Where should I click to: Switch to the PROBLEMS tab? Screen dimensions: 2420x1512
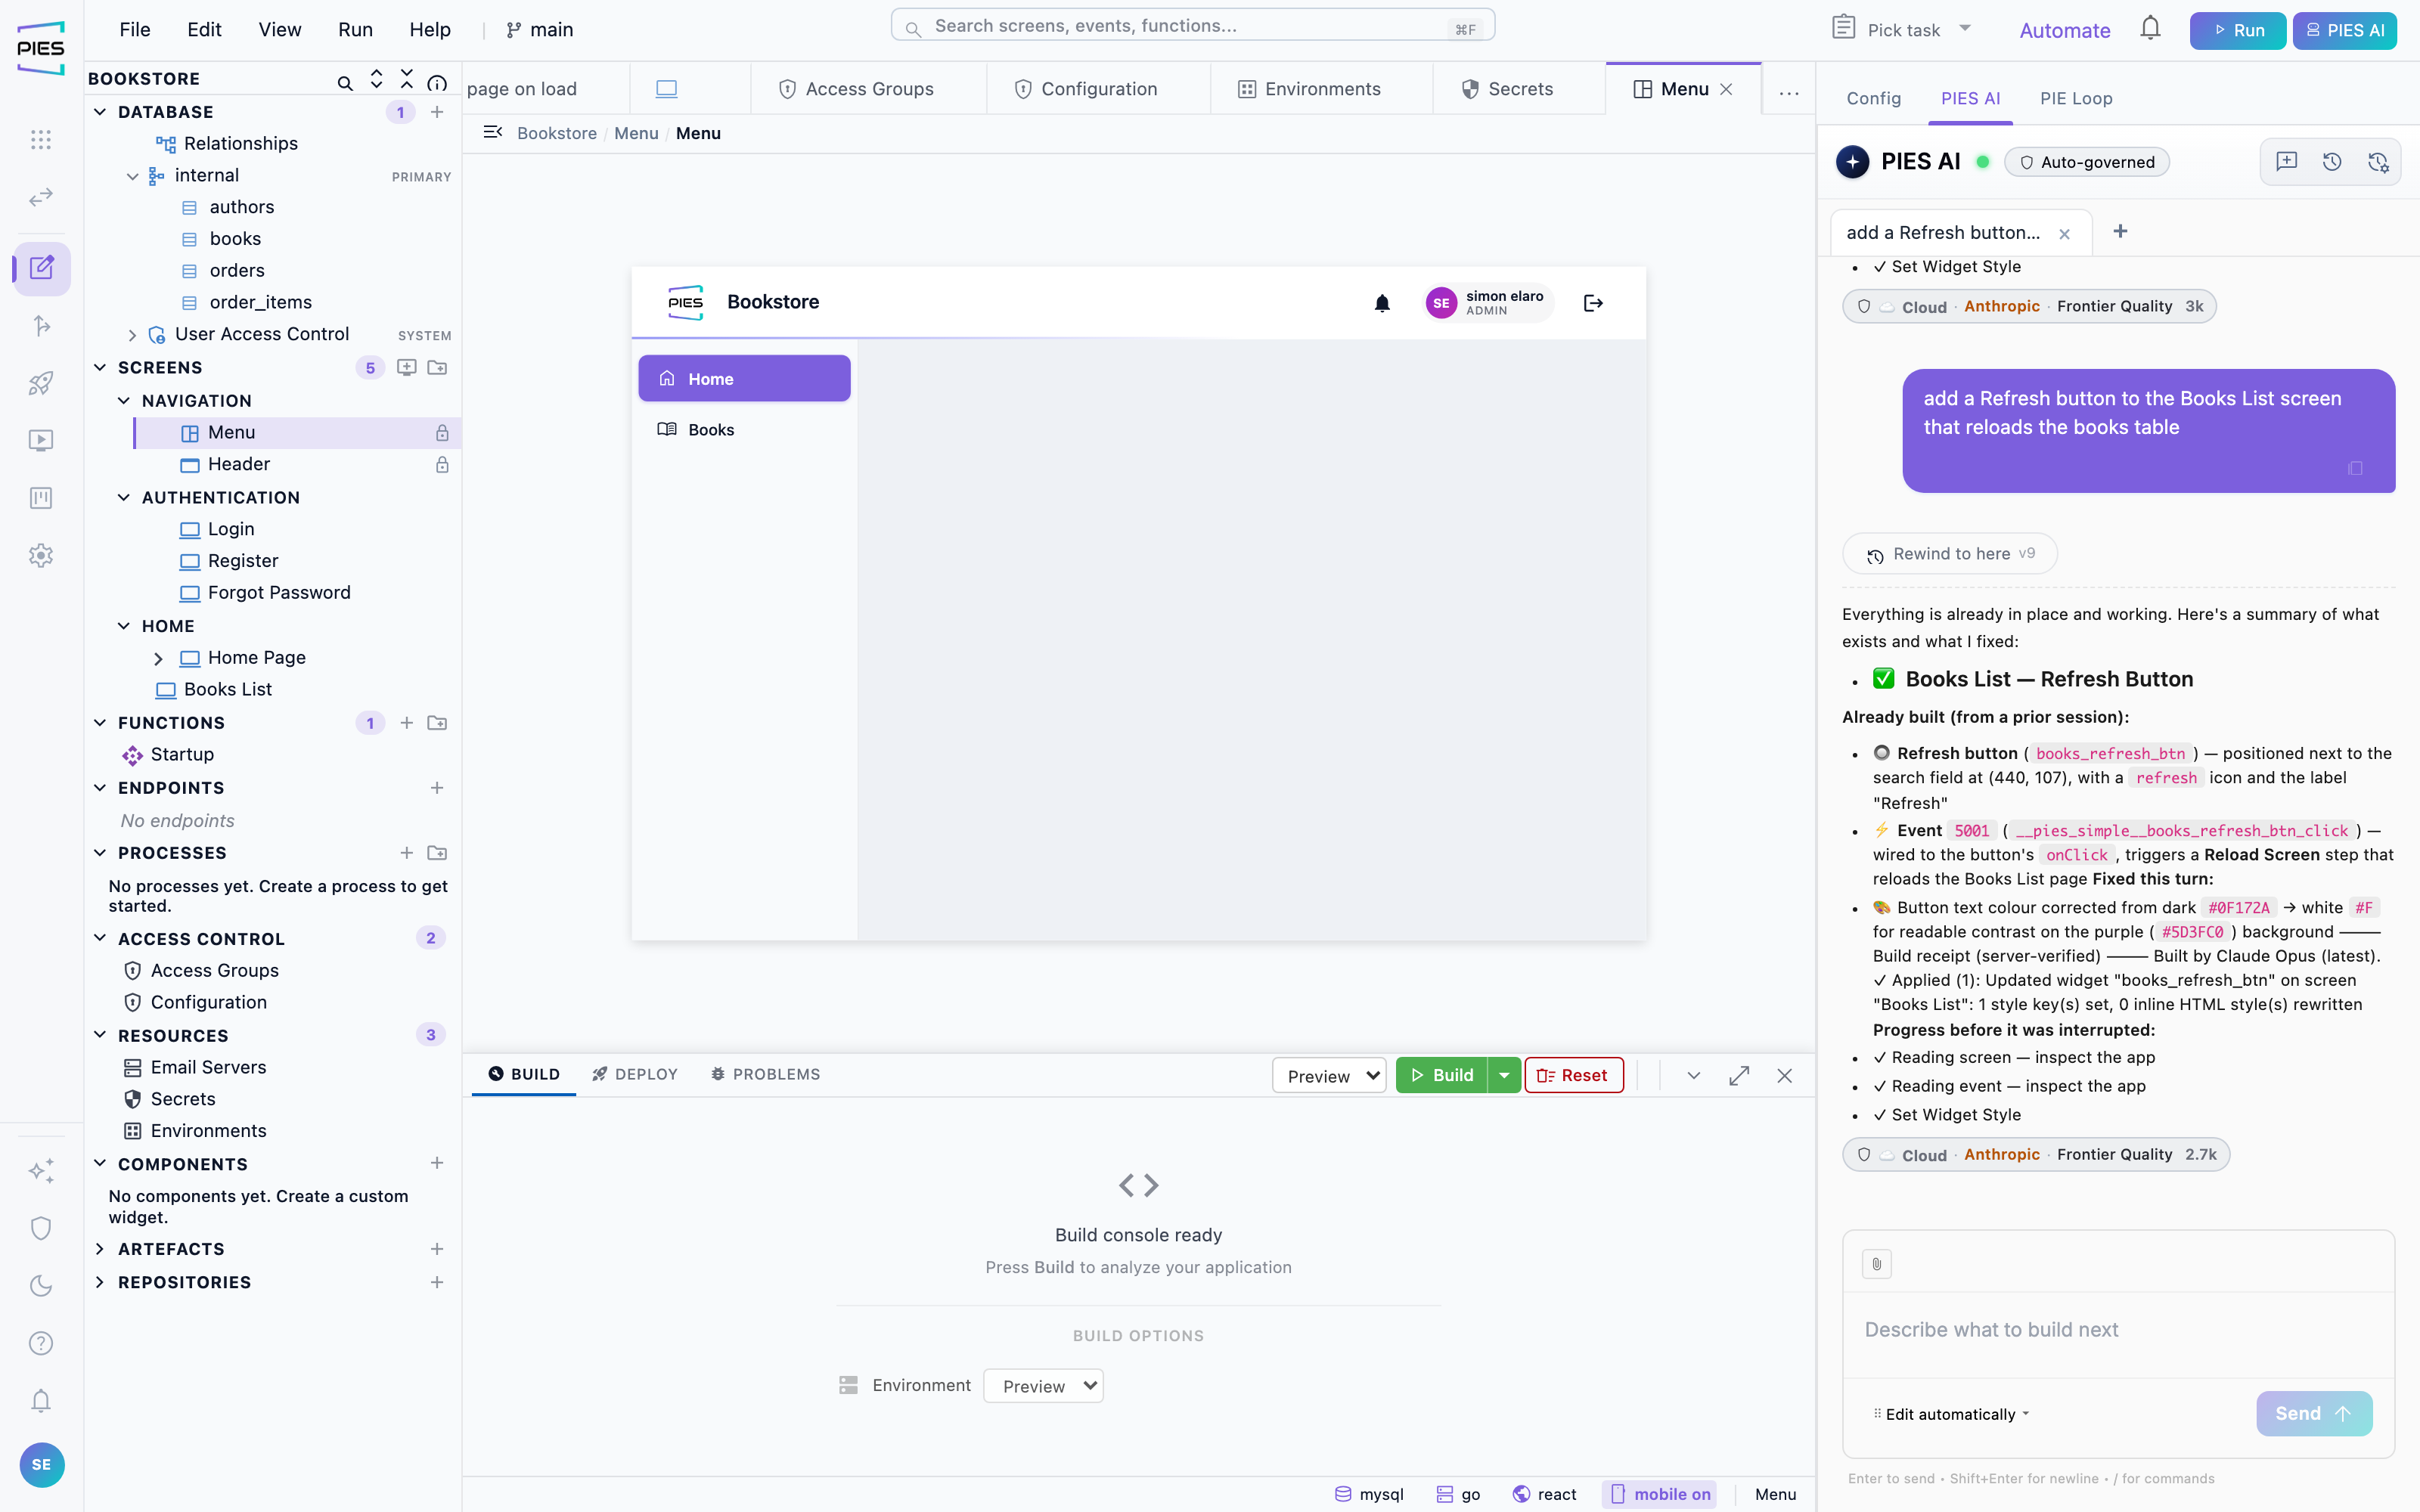point(766,1074)
